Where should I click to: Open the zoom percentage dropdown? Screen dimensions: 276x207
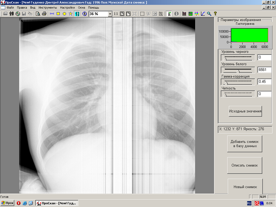(110, 14)
